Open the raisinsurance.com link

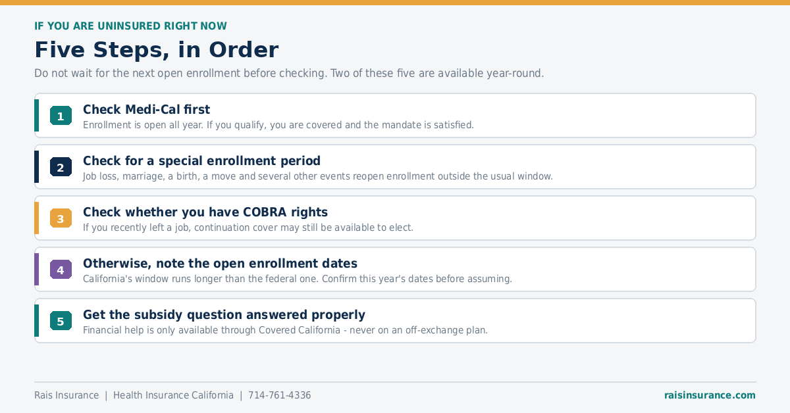pos(710,395)
